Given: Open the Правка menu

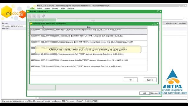Looking at the screenshot, I should click(x=47, y=9).
